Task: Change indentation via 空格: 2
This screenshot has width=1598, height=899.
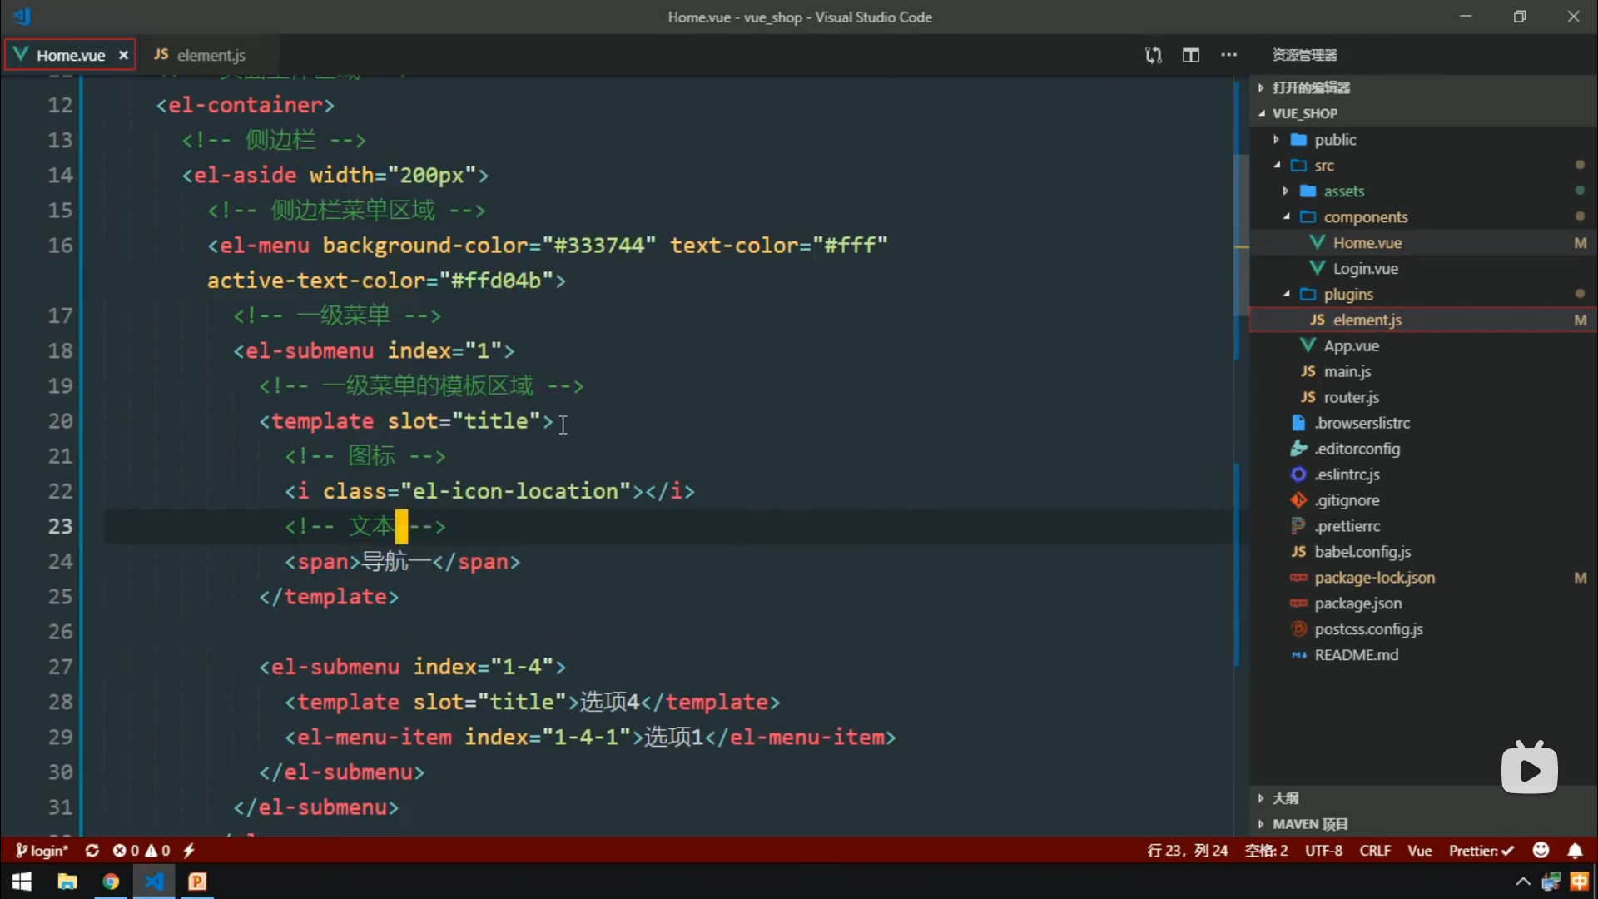Action: pos(1266,851)
